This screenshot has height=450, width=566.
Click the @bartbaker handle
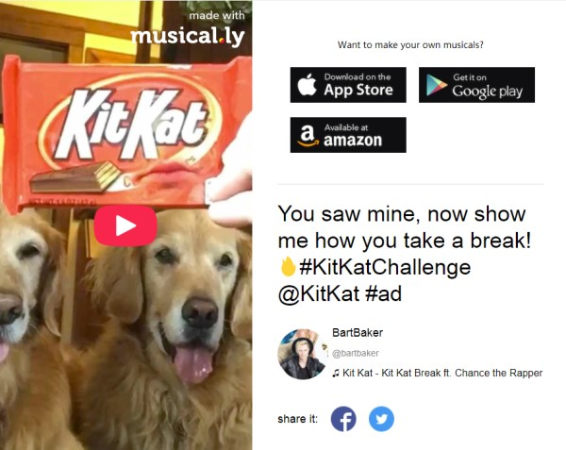[x=356, y=353]
